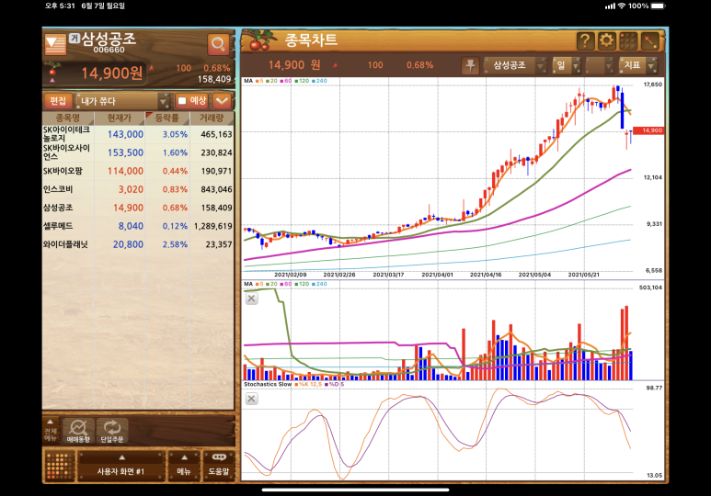
Task: Click the 2021/04/01 date label on chart
Action: coord(437,275)
